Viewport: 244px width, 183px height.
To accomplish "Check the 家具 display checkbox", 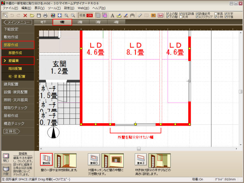I will [216, 13].
